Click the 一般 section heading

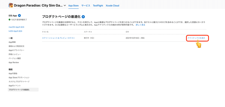click(x=11, y=38)
